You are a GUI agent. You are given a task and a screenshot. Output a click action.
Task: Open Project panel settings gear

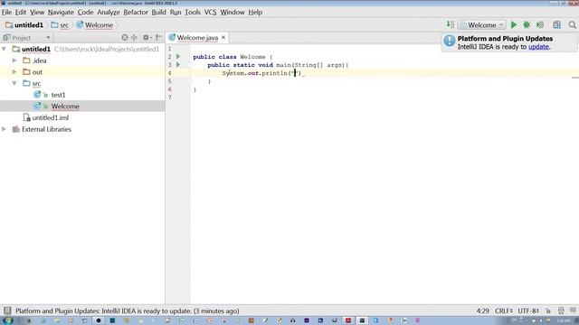[x=147, y=38]
